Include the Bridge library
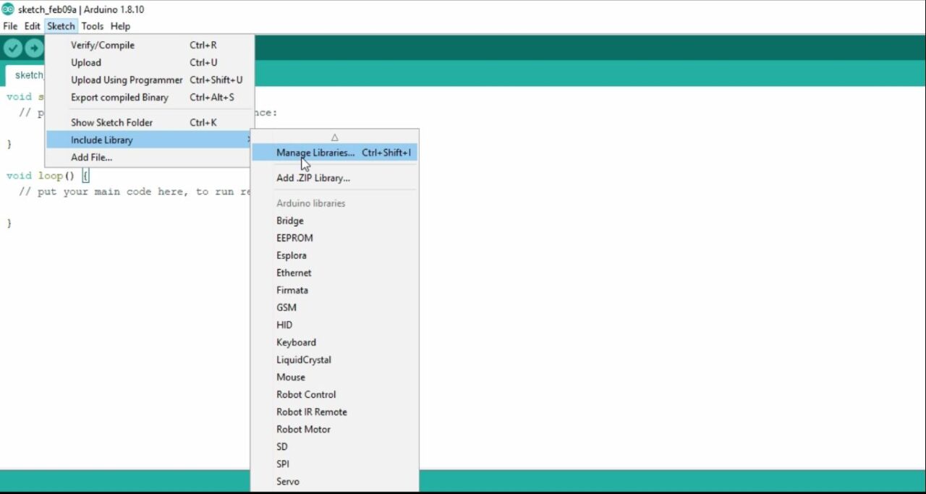The height and width of the screenshot is (494, 926). pyautogui.click(x=334, y=221)
